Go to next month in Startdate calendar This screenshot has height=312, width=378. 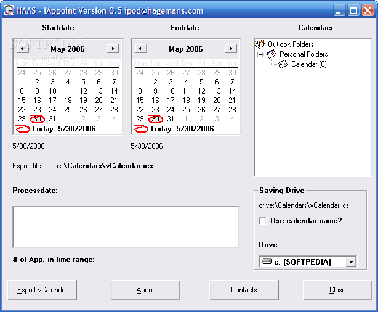click(112, 49)
